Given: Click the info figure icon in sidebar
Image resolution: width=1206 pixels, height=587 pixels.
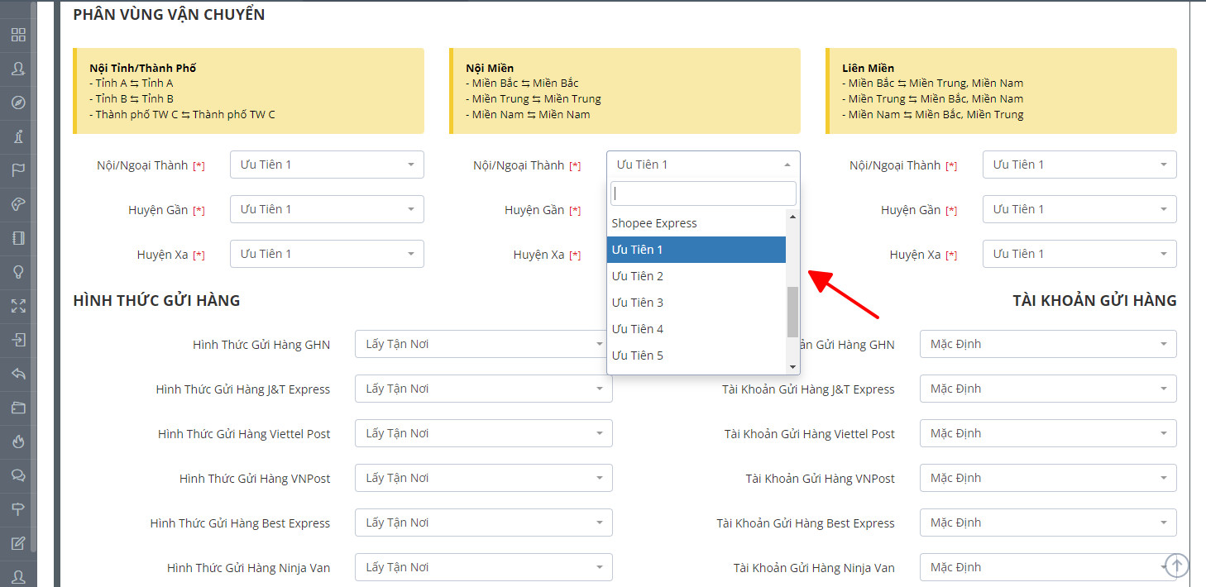Looking at the screenshot, I should point(18,136).
